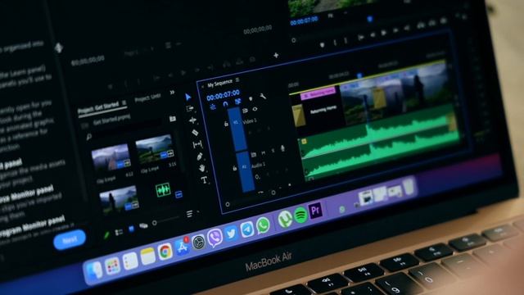Select the My Sequence timeline tab

[x=219, y=84]
